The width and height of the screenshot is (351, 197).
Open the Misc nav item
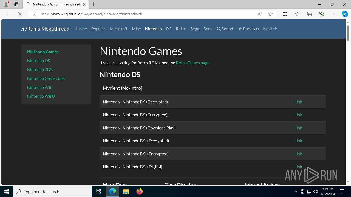pos(136,29)
